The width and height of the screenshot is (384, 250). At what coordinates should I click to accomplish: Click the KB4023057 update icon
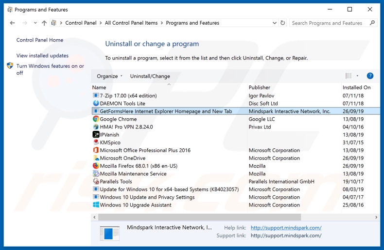click(x=96, y=189)
